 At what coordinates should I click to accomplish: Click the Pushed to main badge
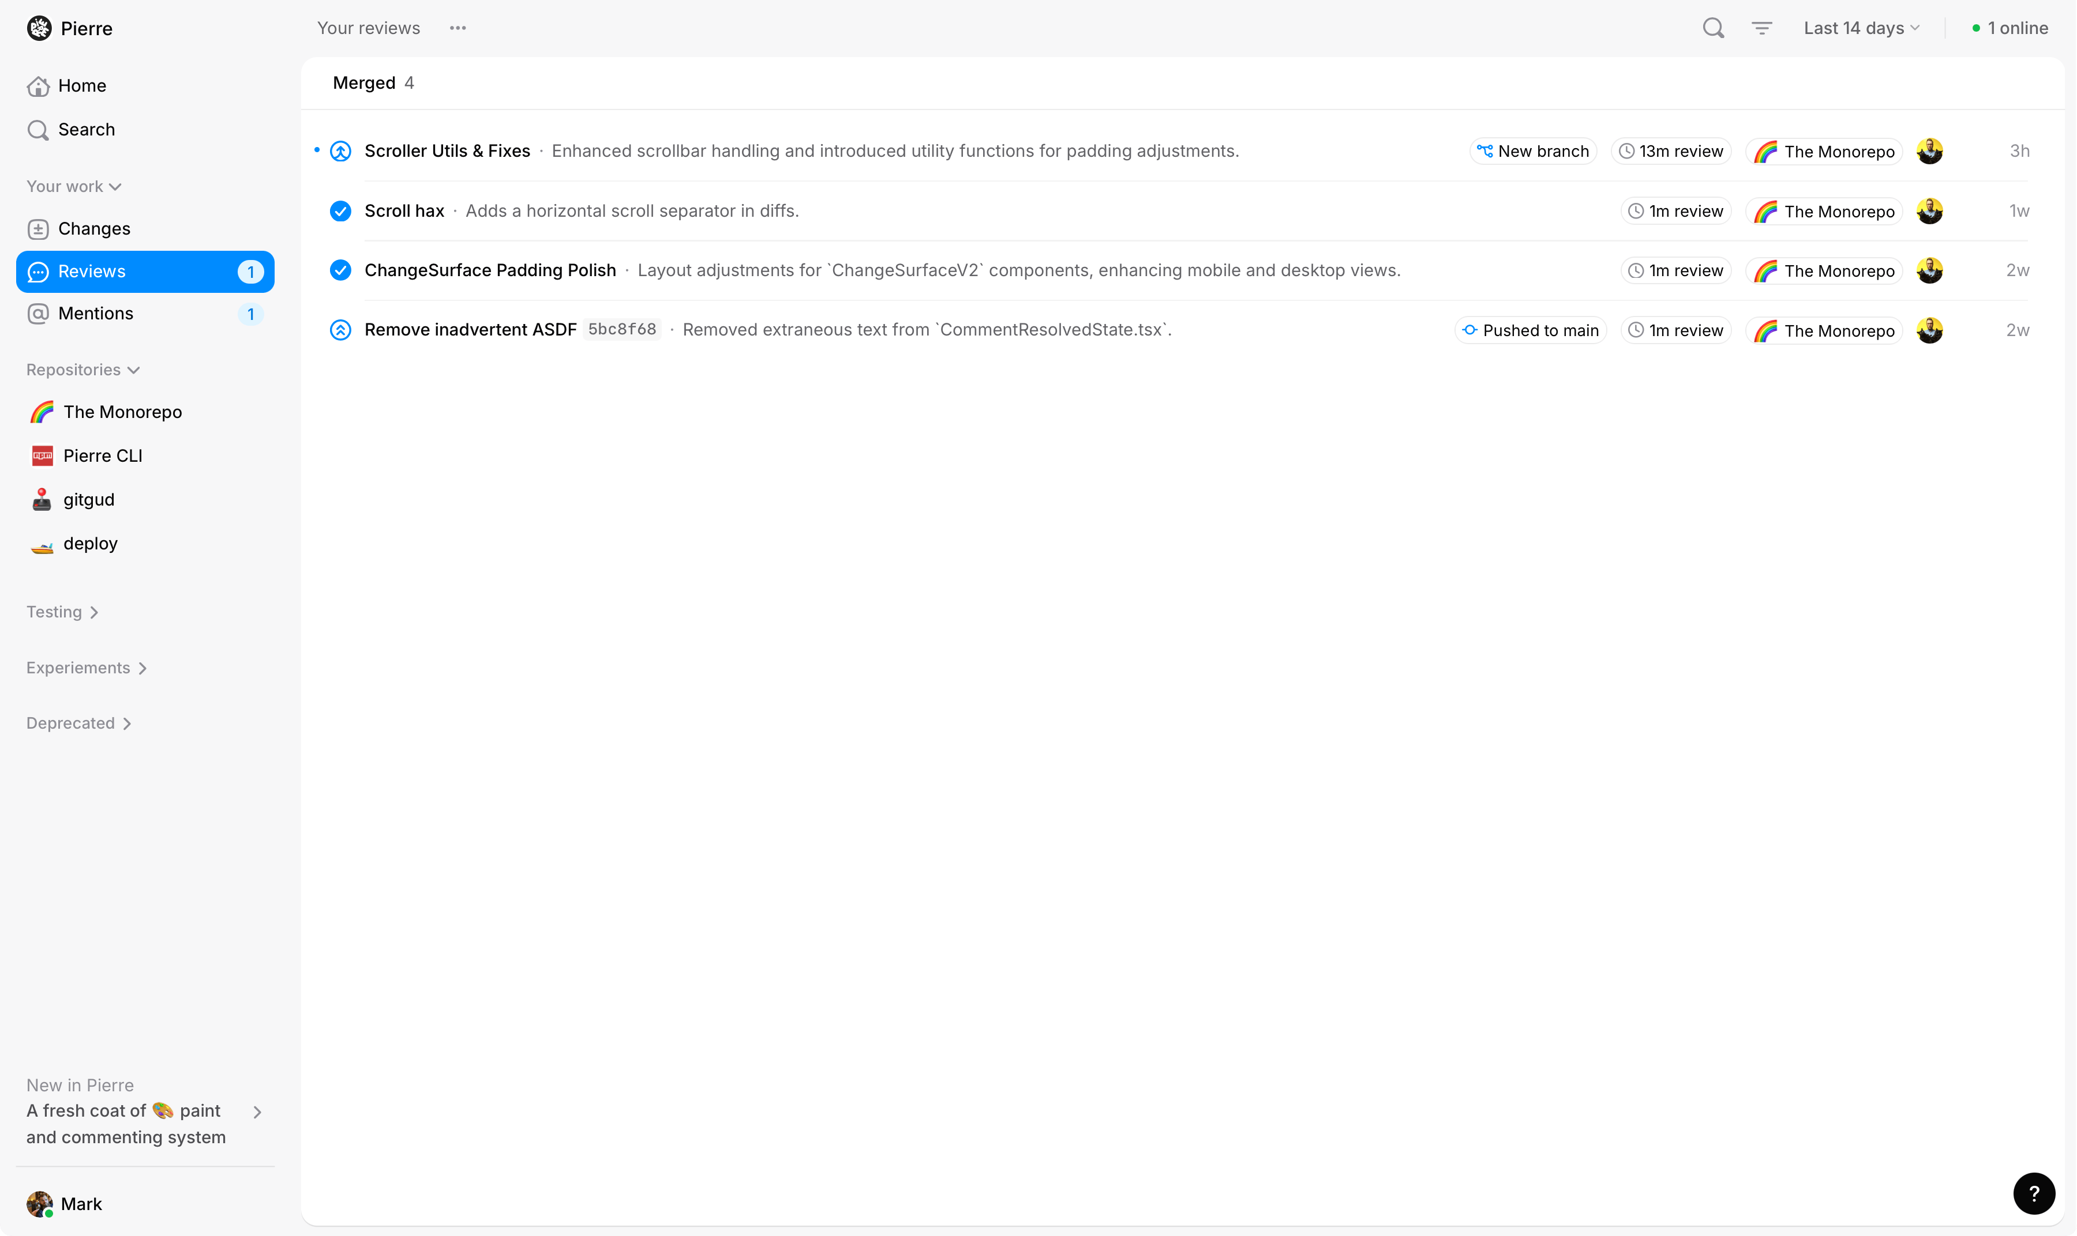point(1531,331)
